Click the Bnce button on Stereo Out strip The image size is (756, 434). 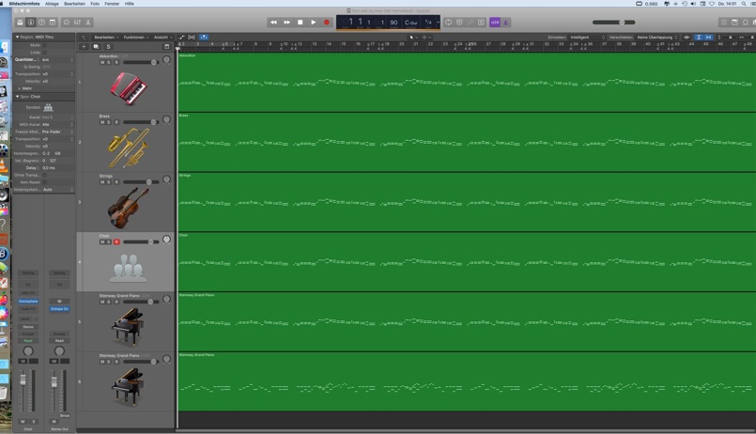(x=65, y=415)
